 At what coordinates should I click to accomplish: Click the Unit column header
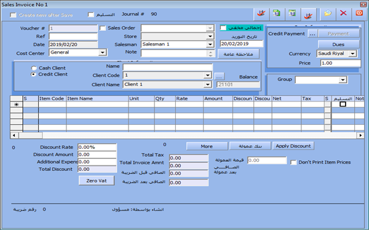(x=141, y=98)
